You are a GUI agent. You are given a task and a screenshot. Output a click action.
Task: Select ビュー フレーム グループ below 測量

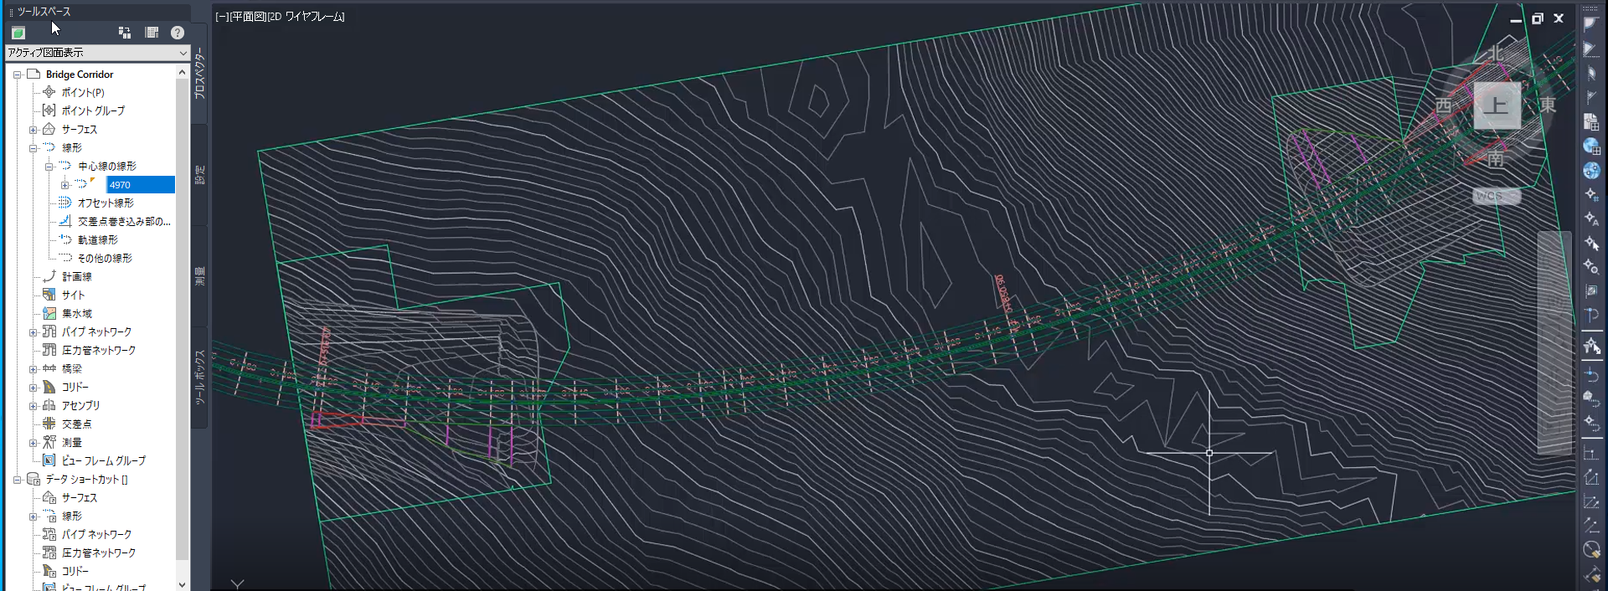coord(104,460)
